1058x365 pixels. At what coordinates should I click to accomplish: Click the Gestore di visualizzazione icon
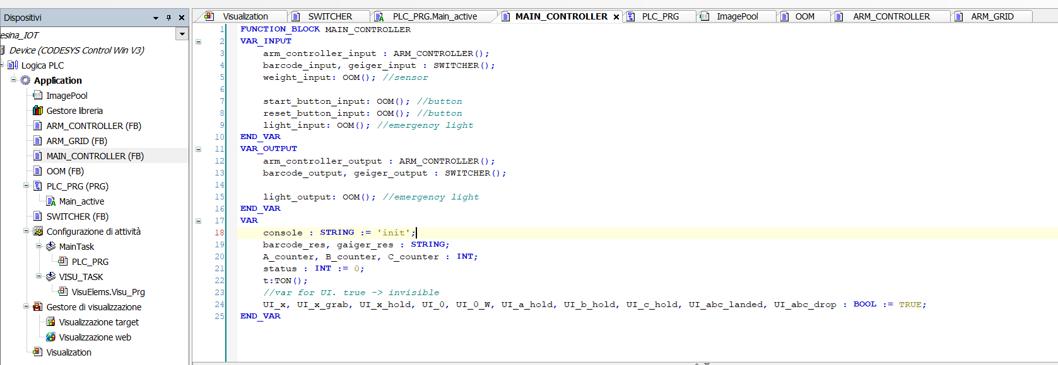(x=38, y=306)
